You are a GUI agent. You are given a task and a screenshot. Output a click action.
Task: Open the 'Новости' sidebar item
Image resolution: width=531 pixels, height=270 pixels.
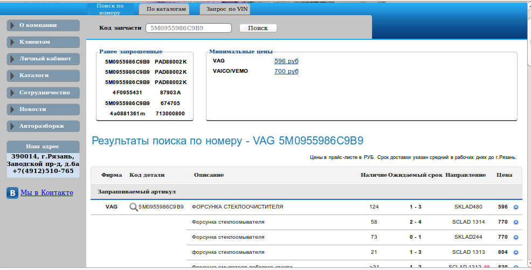[43, 109]
